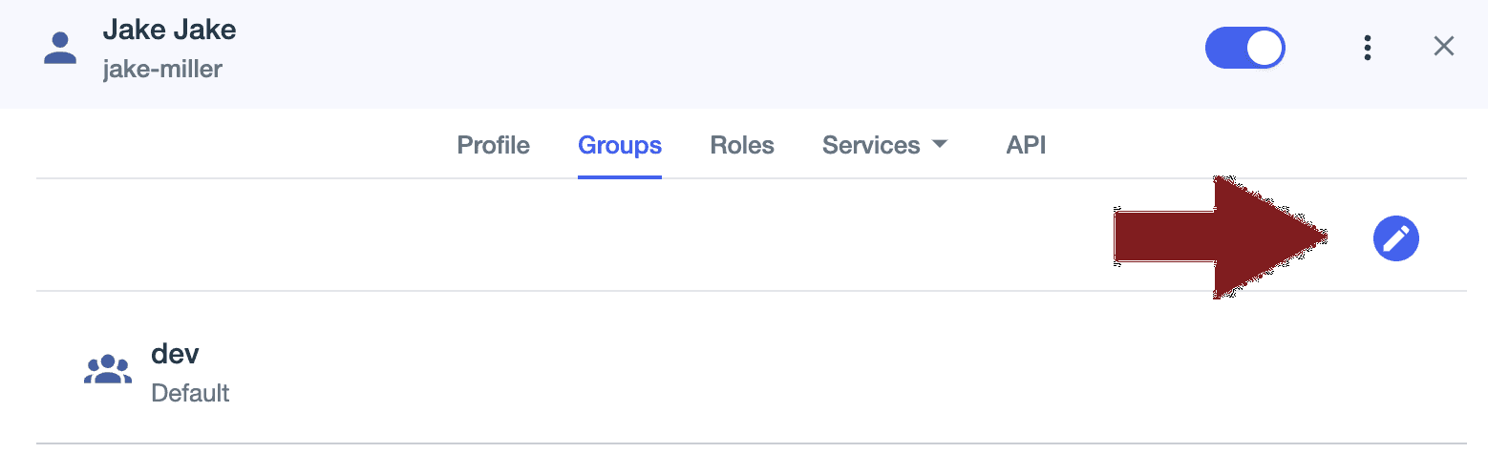The width and height of the screenshot is (1488, 474).
Task: Open the Roles tab
Action: (x=741, y=146)
